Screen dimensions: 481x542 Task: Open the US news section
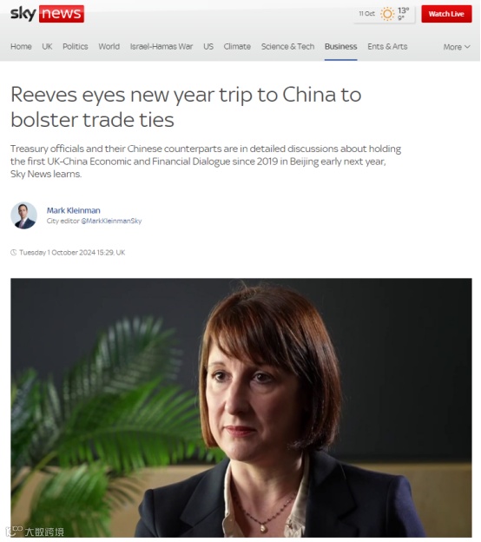pyautogui.click(x=208, y=46)
